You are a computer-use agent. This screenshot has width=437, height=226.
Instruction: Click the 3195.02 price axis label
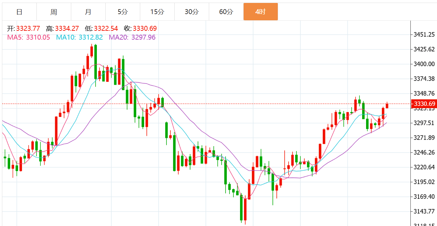(x=424, y=182)
